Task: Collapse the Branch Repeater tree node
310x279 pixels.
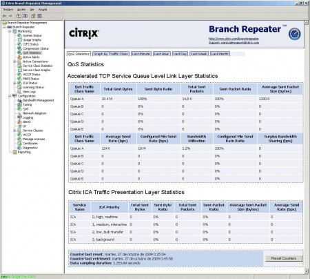Action: click(5, 27)
